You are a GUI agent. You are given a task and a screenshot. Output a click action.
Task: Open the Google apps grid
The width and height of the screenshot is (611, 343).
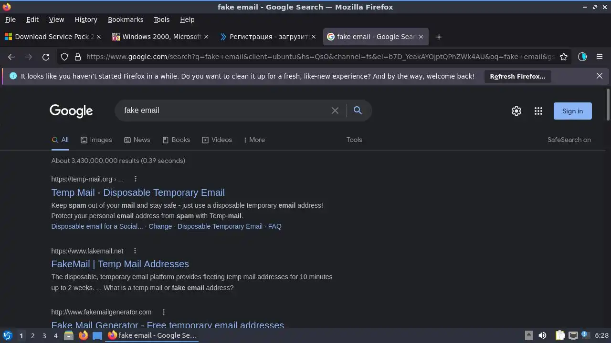538,111
